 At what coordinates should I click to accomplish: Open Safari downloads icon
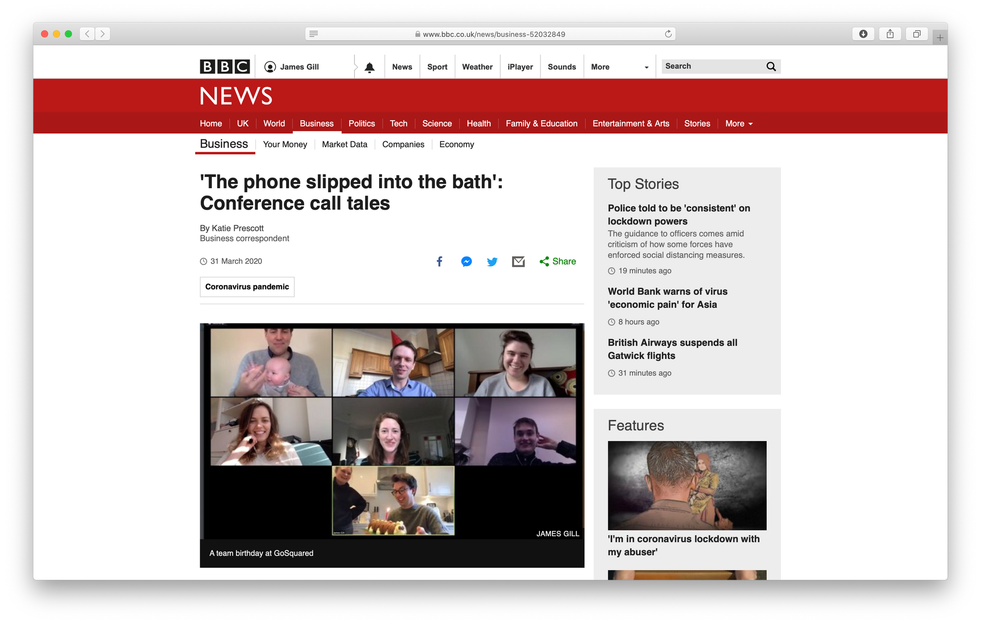coord(863,34)
